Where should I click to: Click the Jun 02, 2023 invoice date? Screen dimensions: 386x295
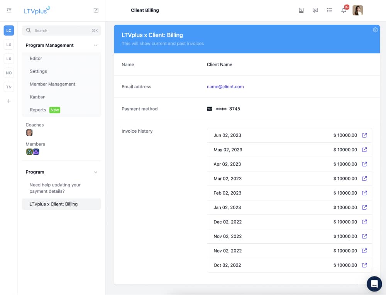point(227,135)
